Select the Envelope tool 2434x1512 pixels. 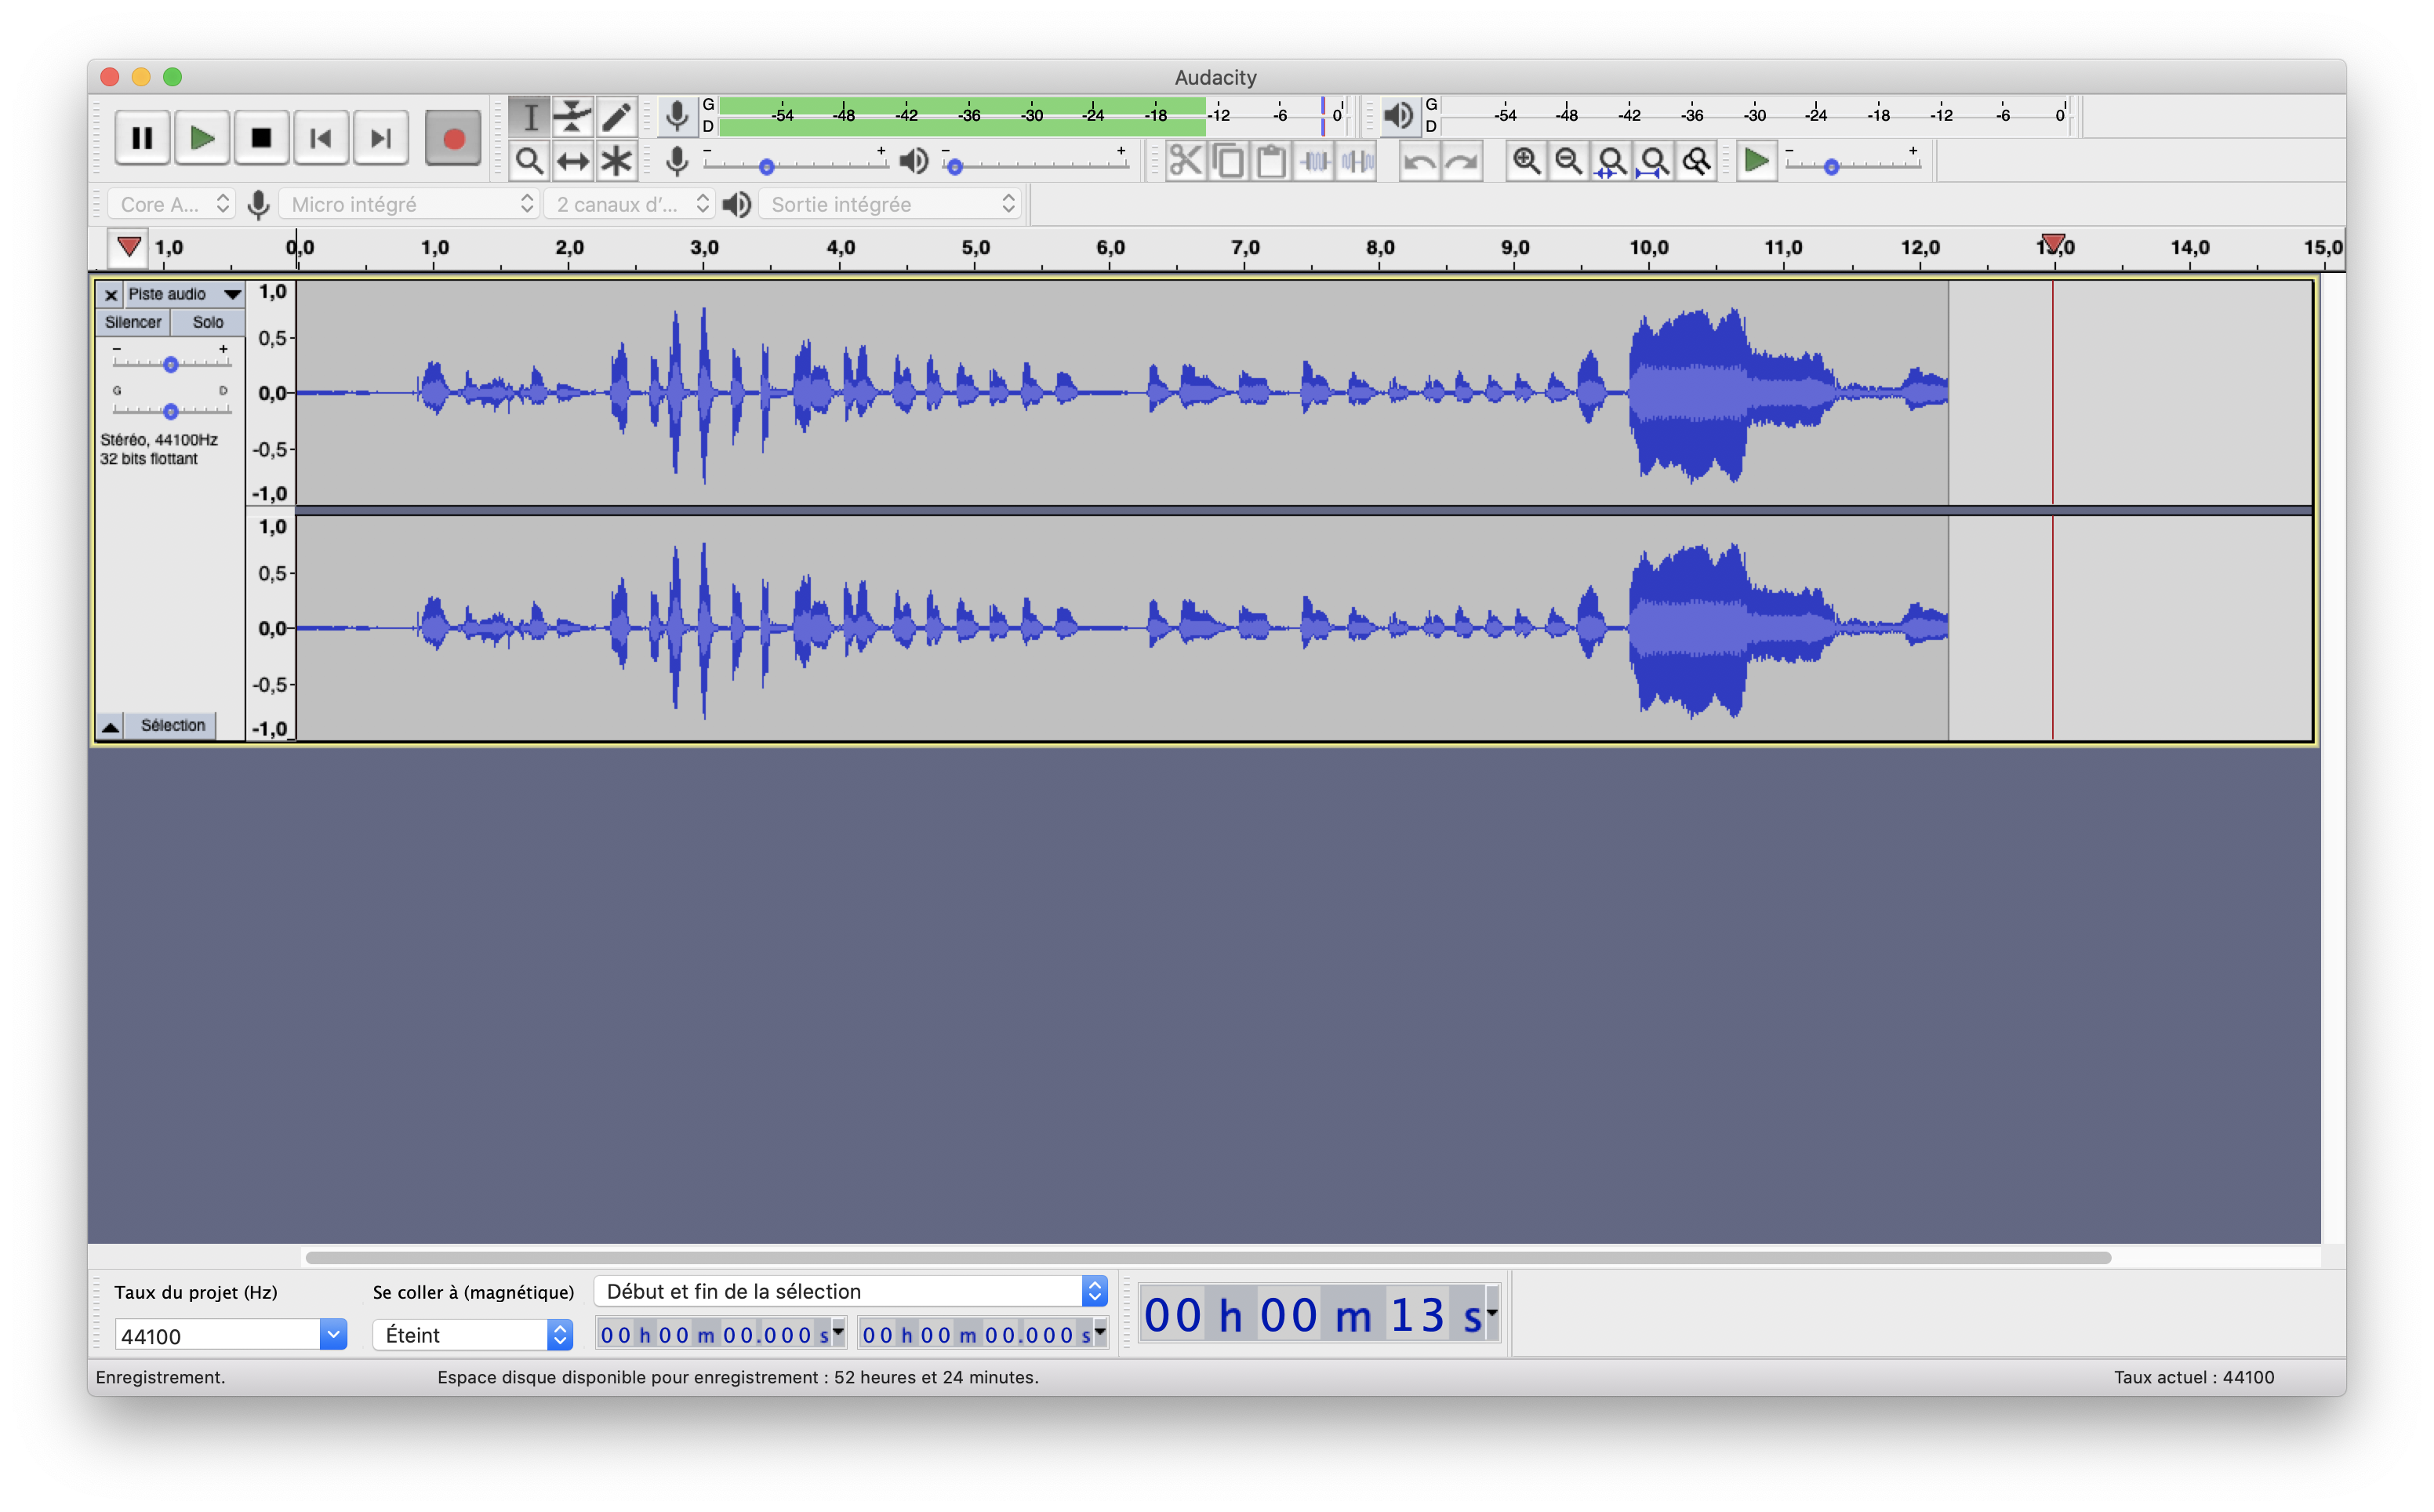[572, 117]
